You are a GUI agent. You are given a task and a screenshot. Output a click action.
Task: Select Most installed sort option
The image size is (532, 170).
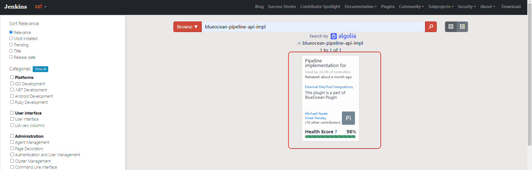(x=11, y=38)
